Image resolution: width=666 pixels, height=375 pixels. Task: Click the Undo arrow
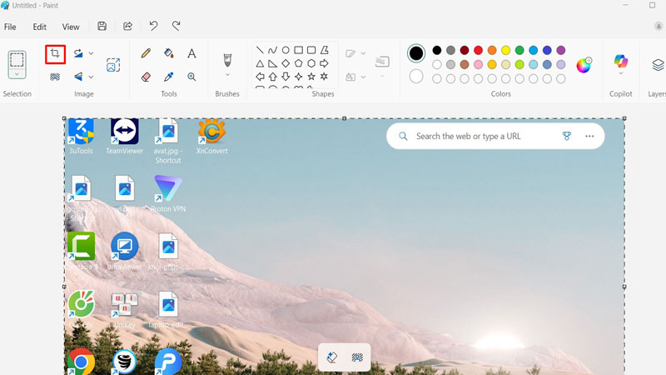[153, 27]
